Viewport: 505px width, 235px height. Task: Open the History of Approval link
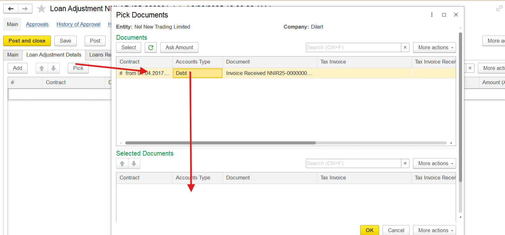click(x=78, y=24)
